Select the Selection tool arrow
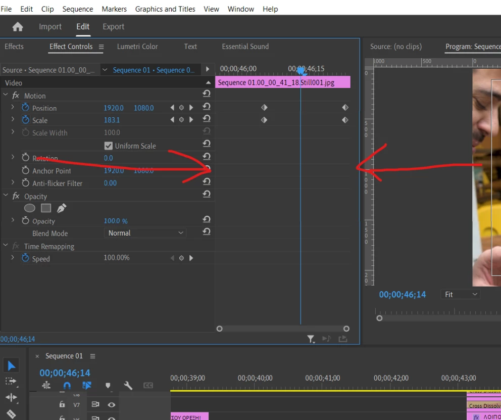 [11, 365]
